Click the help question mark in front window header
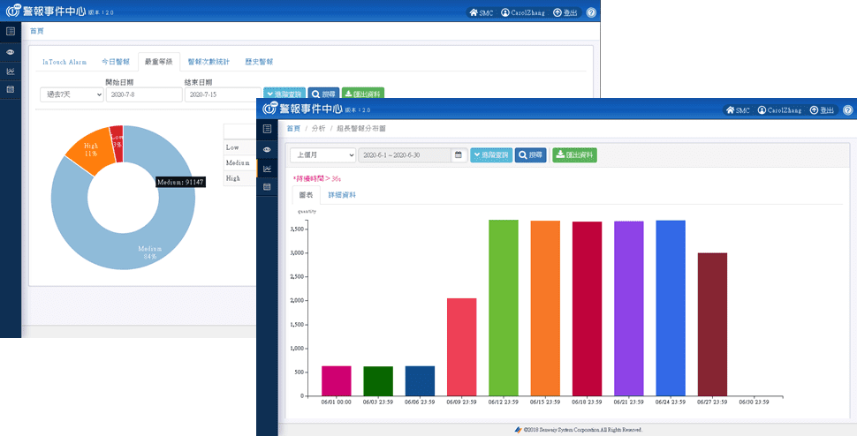The width and height of the screenshot is (857, 436). click(x=847, y=110)
